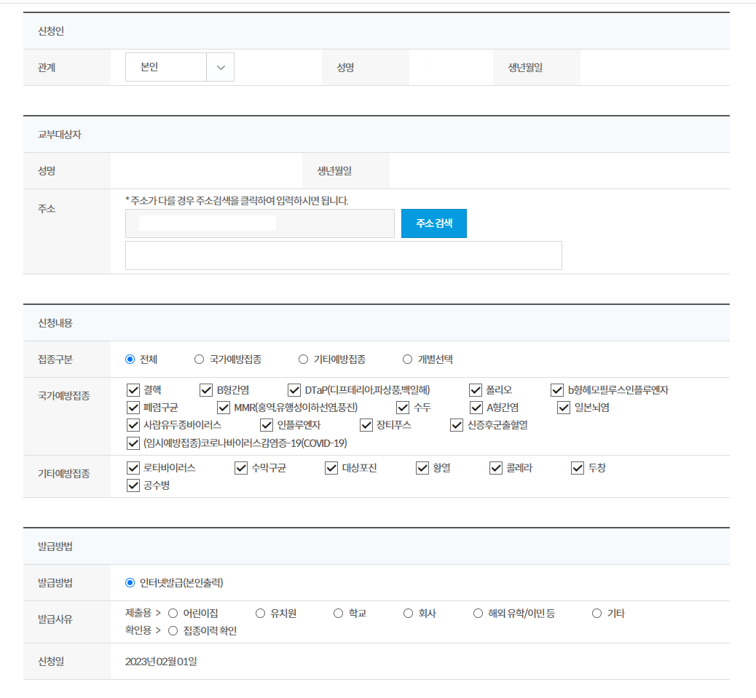Toggle the 폴리오 checkbox
This screenshot has width=756, height=698.
click(x=476, y=390)
